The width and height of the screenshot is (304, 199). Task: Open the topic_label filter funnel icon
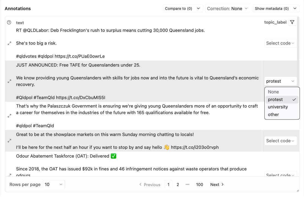(292, 22)
